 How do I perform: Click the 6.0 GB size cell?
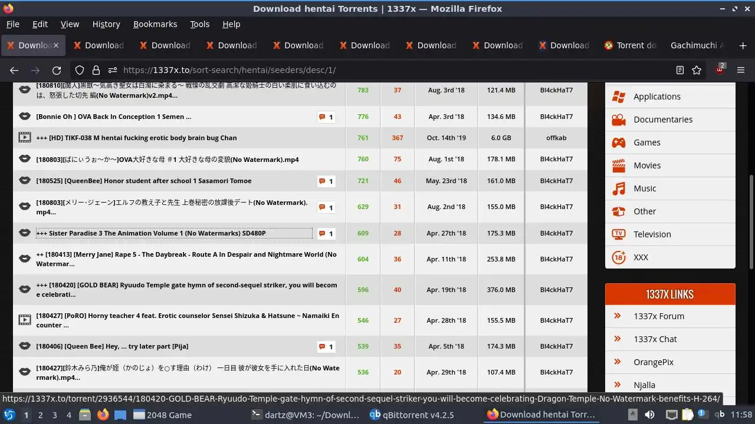(501, 138)
